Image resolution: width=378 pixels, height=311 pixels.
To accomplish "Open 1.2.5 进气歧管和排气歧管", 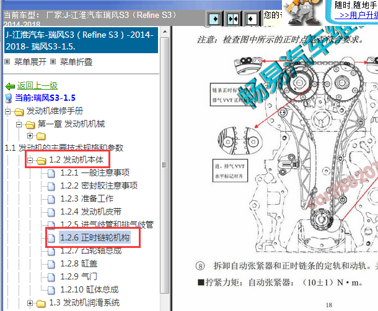I will [107, 224].
